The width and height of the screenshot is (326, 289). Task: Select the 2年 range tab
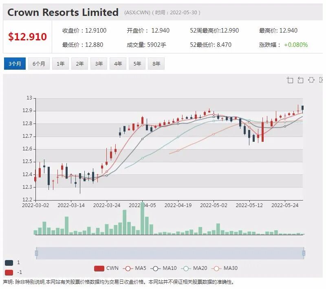coord(79,64)
